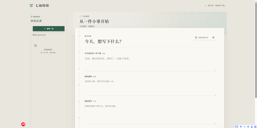Click the 新写一页 button
257x128 pixels.
point(49,28)
